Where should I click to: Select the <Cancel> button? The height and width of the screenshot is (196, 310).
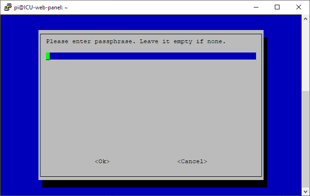pos(192,162)
